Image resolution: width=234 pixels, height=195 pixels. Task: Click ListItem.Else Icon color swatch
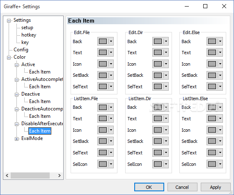click(212, 130)
